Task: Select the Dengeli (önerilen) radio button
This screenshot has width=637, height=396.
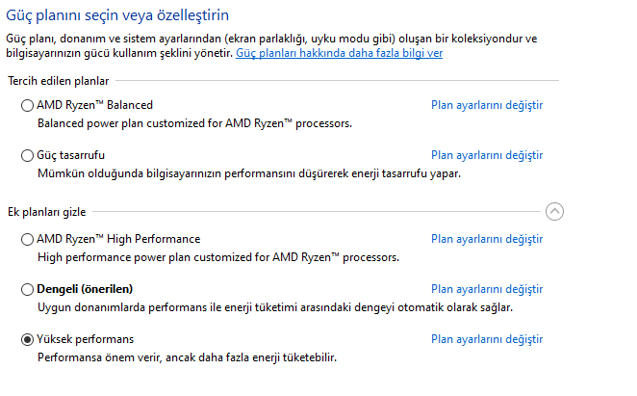Action: click(27, 289)
